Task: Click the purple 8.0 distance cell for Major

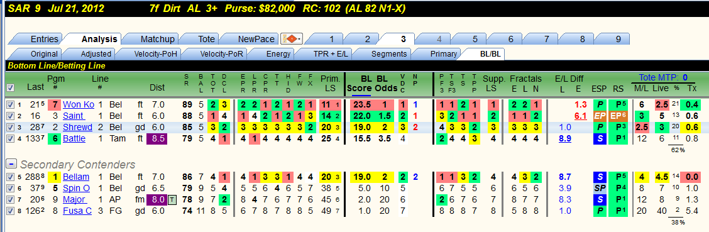Action: pyautogui.click(x=157, y=199)
